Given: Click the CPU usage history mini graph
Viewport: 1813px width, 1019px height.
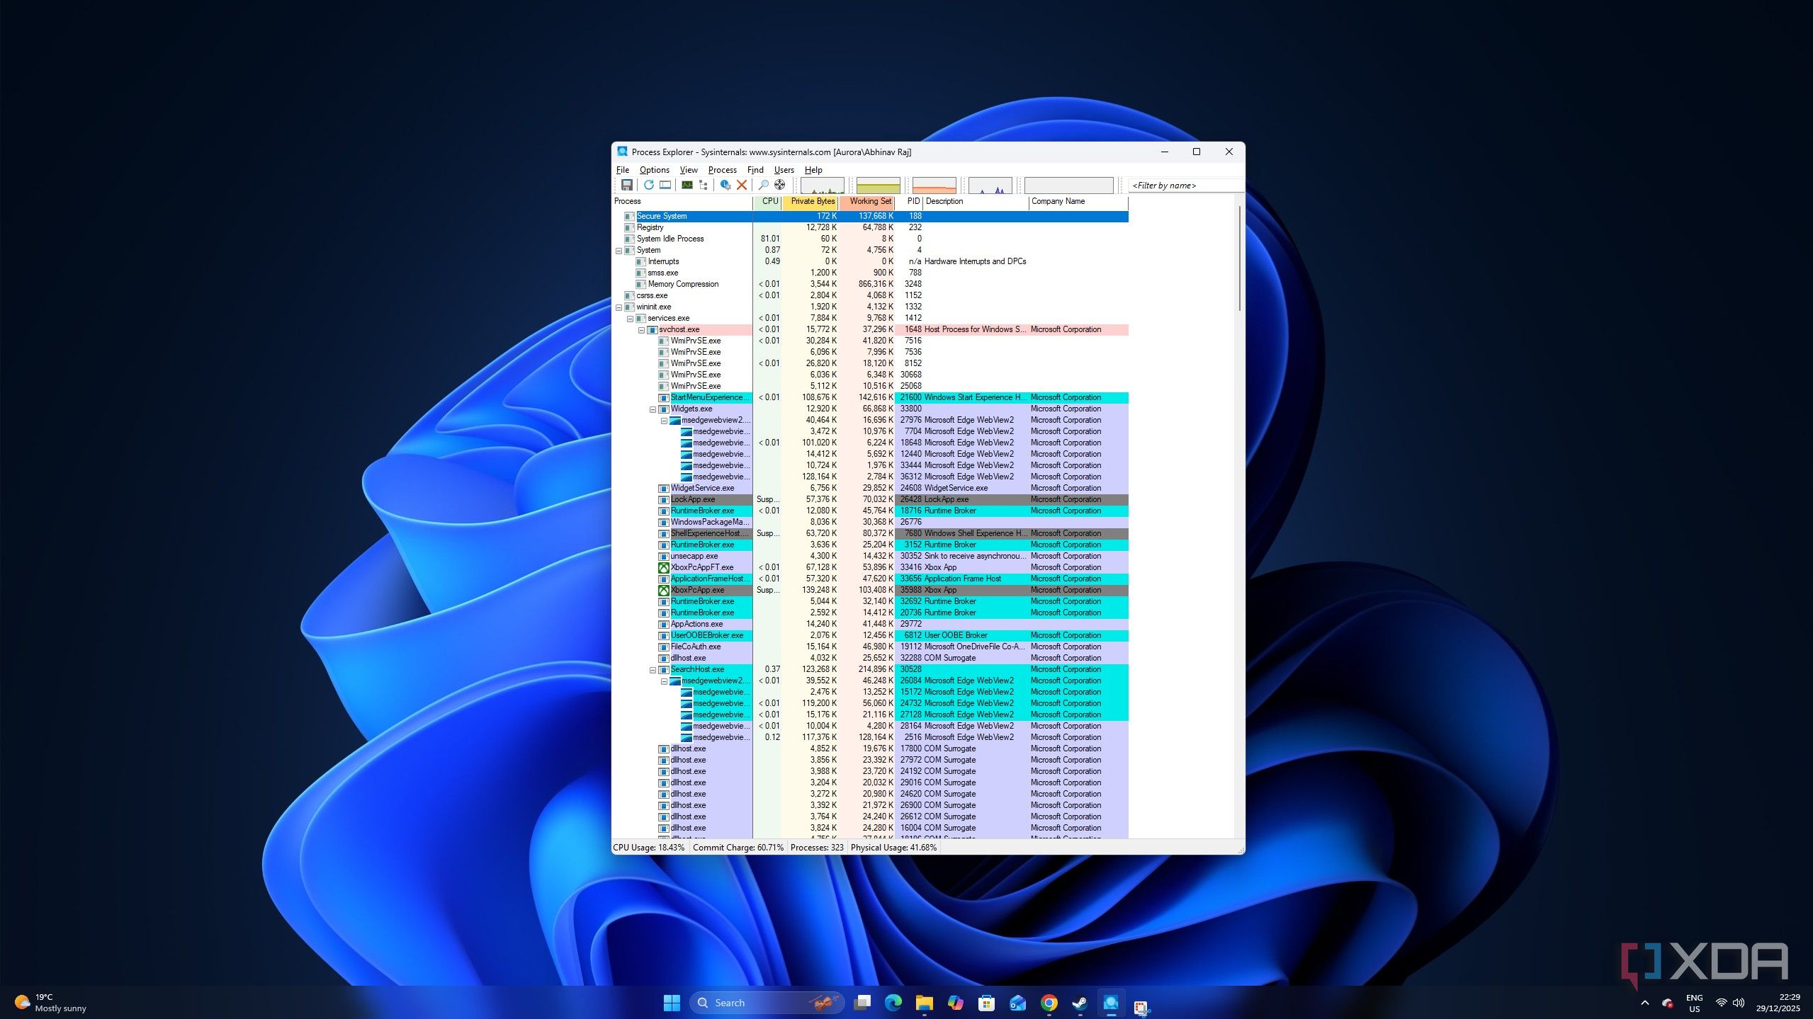Looking at the screenshot, I should coord(822,186).
